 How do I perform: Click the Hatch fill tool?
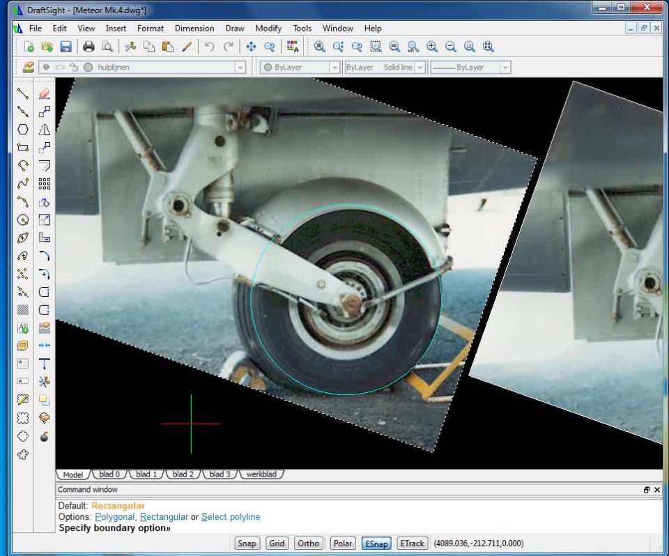[23, 310]
